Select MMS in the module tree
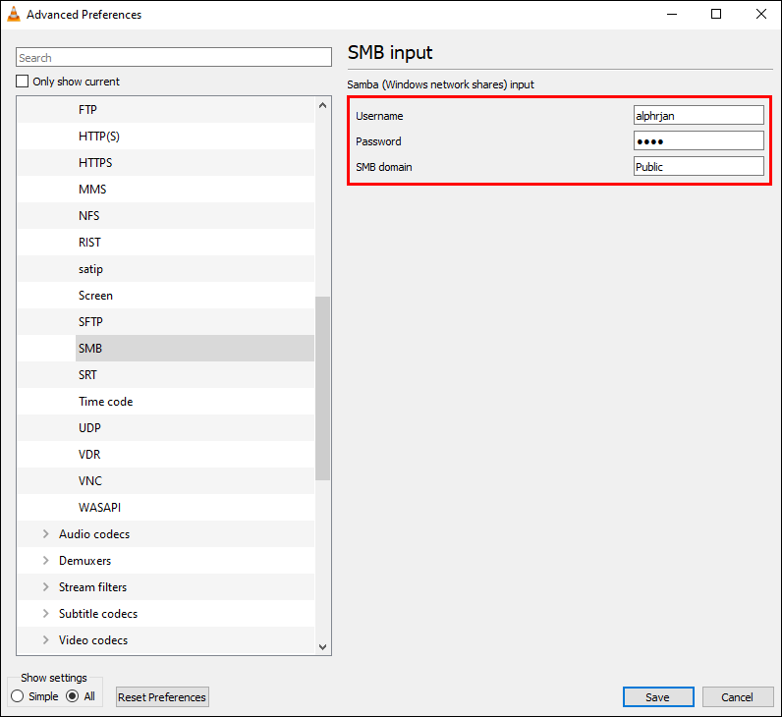782x717 pixels. coord(92,189)
